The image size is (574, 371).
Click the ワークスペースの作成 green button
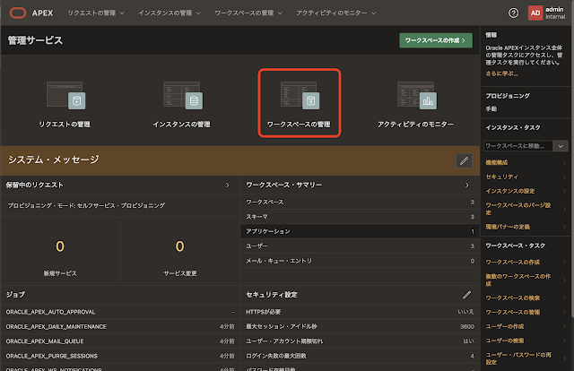[436, 40]
